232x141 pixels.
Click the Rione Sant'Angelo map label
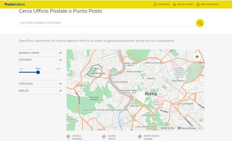click(x=129, y=90)
